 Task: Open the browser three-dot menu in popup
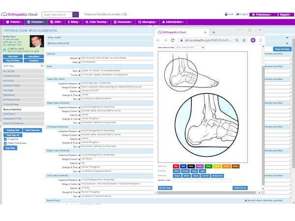coord(261,40)
